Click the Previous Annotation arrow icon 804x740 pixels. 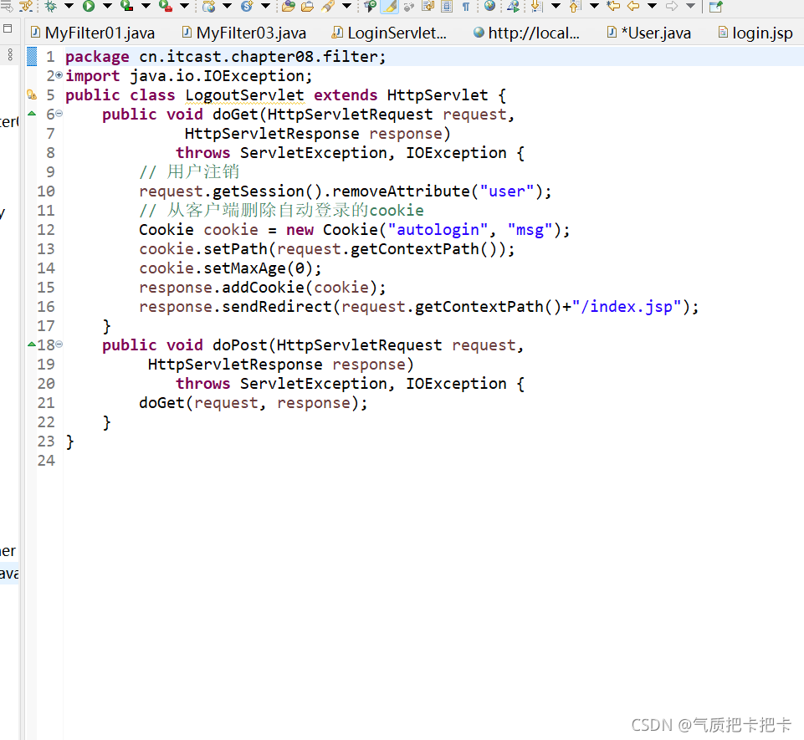click(575, 6)
